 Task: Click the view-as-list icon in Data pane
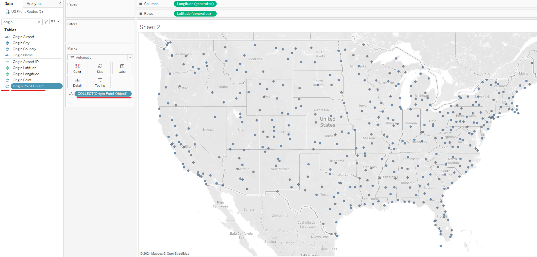pos(53,22)
